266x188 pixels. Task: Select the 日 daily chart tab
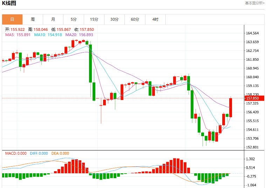pos(12,19)
